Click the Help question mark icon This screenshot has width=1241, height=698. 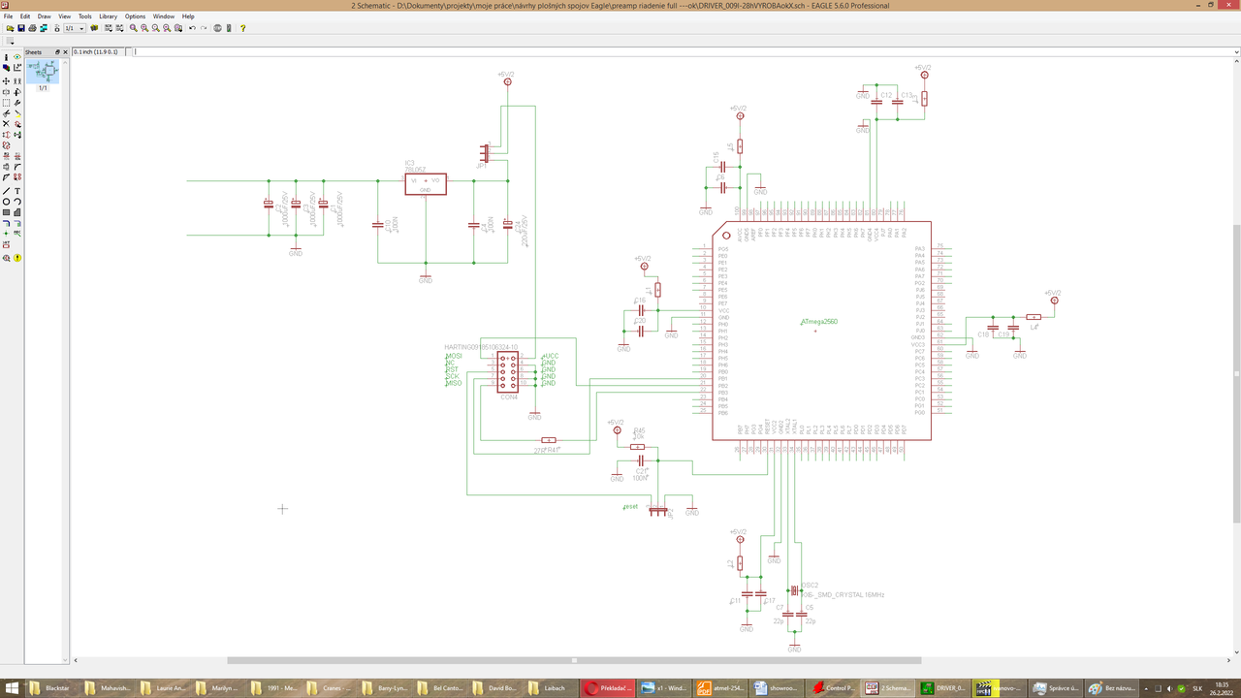pyautogui.click(x=243, y=28)
